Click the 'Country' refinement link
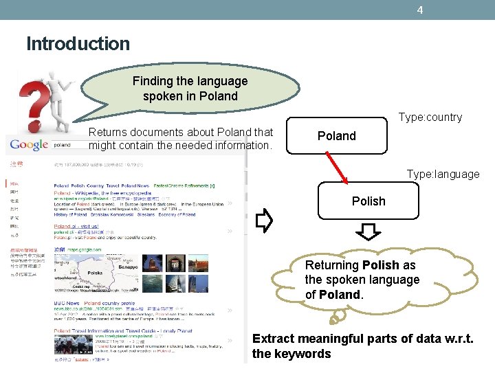Screen dimensions: 495x371 point(95,185)
